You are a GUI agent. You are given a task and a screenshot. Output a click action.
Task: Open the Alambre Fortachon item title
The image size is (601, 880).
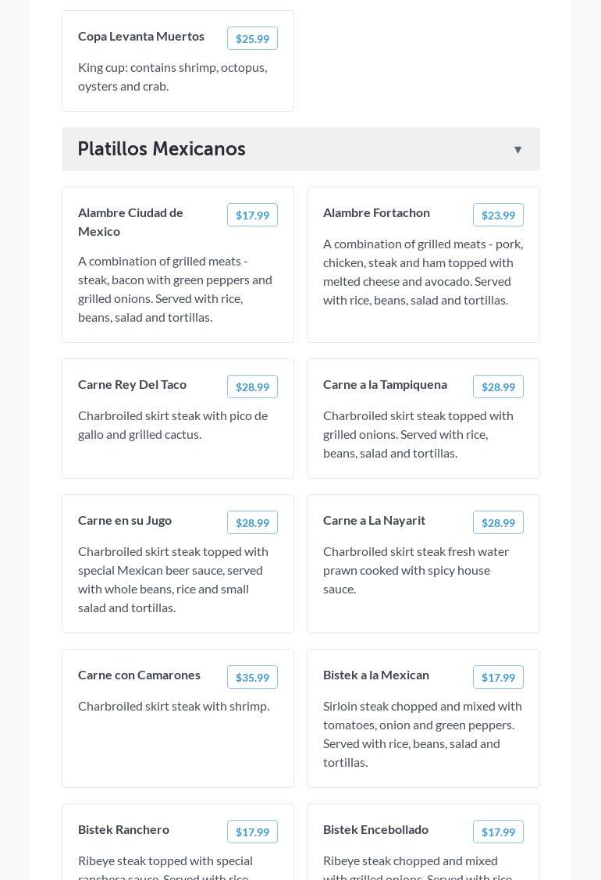(376, 212)
